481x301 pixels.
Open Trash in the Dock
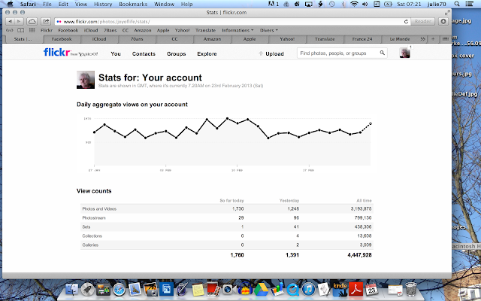[411, 289]
